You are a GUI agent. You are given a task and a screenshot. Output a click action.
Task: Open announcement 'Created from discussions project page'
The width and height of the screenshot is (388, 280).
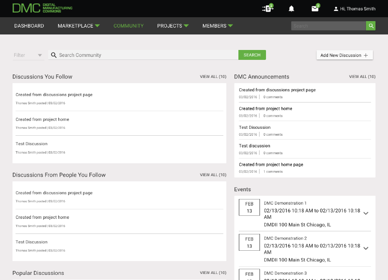coord(277,90)
